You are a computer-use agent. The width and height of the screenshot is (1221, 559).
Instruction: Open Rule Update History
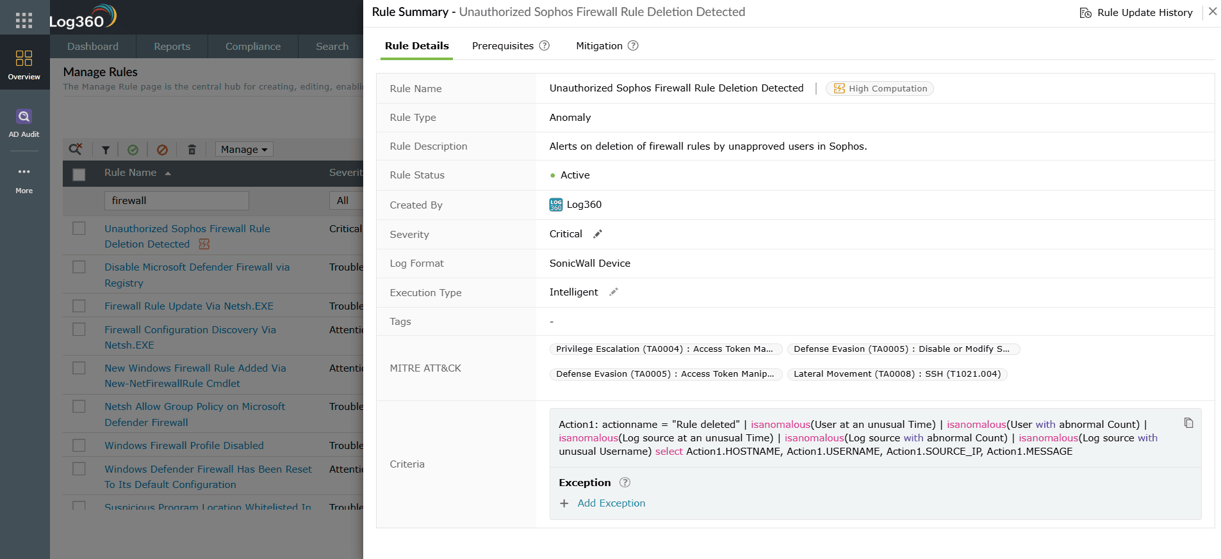[x=1136, y=13]
